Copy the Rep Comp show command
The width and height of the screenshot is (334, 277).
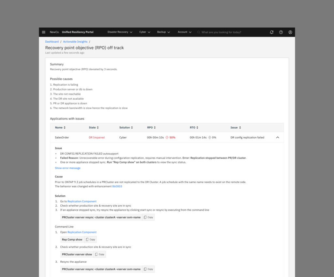point(90,240)
